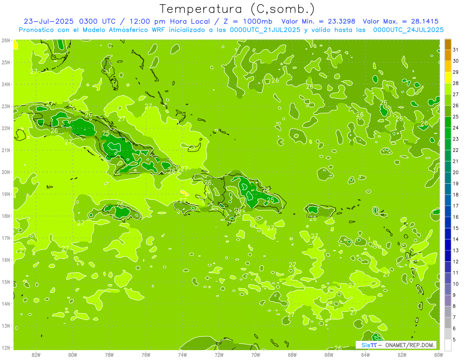Click the 24N latitude axis label
The height and width of the screenshot is (360, 466).
point(6,84)
